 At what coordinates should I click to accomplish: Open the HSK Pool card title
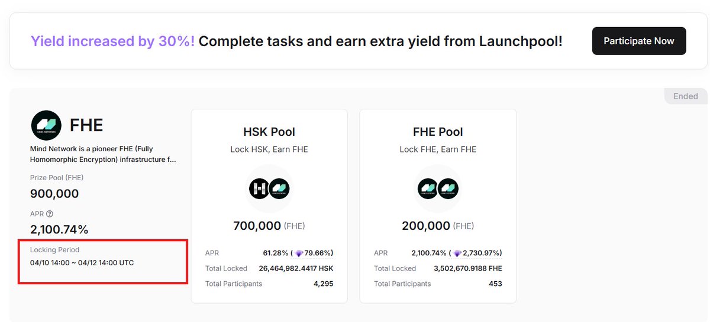click(269, 132)
